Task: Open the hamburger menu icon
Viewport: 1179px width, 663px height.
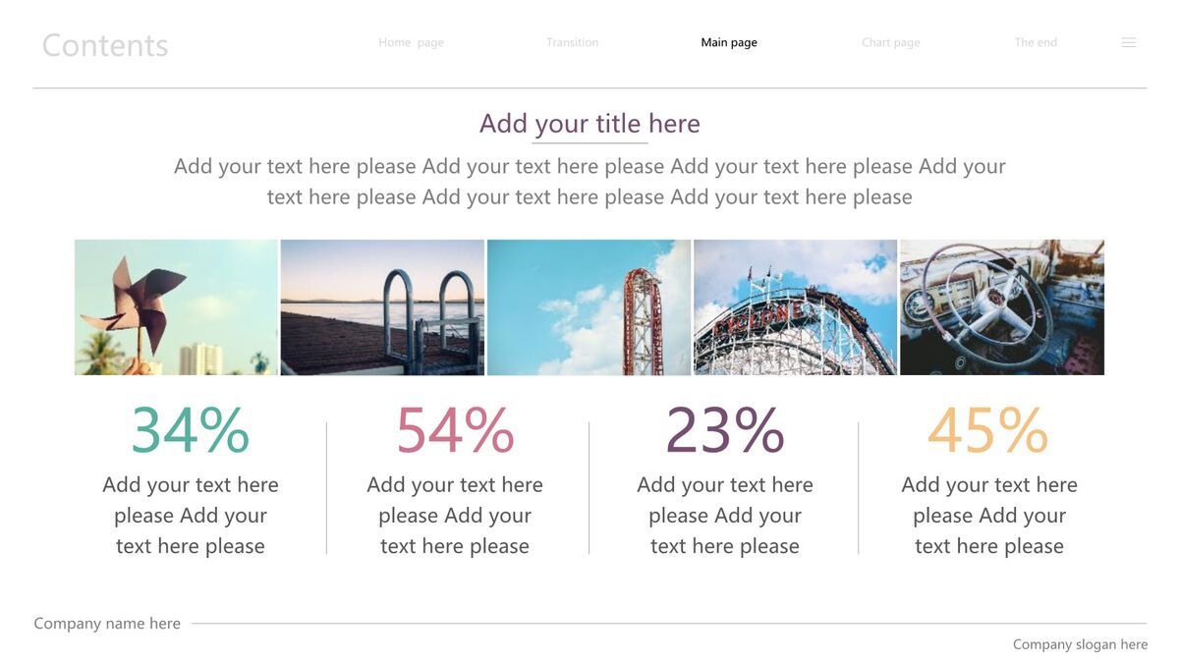Action: click(1129, 42)
